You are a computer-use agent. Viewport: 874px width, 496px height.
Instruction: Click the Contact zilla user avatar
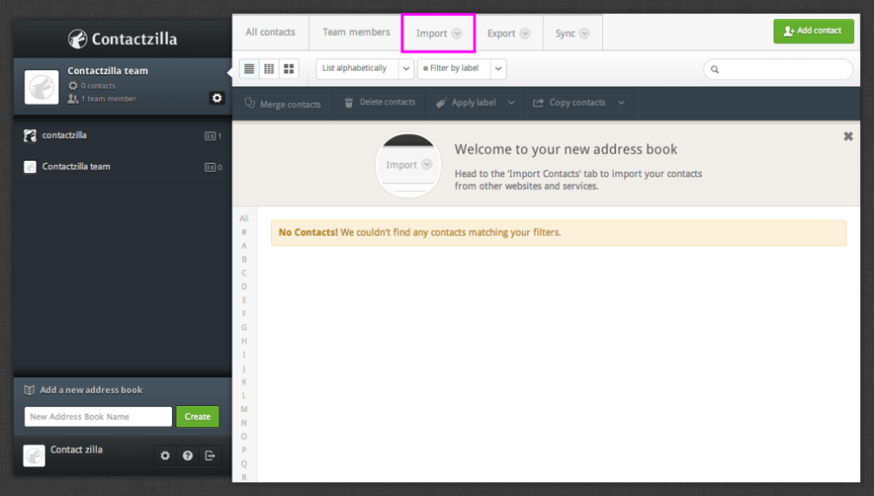(34, 455)
